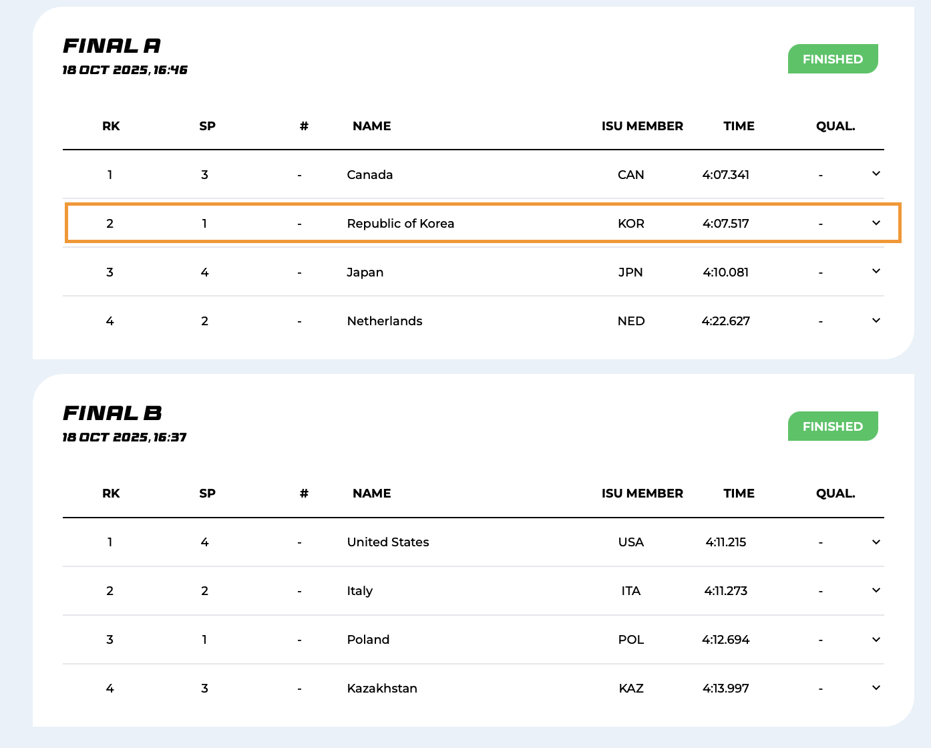Expand Poland row details chevron
Image resolution: width=931 pixels, height=748 pixels.
click(876, 639)
